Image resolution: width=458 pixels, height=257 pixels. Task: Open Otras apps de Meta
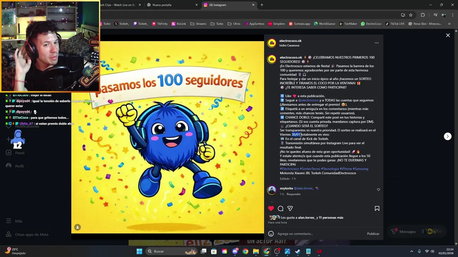(27, 235)
